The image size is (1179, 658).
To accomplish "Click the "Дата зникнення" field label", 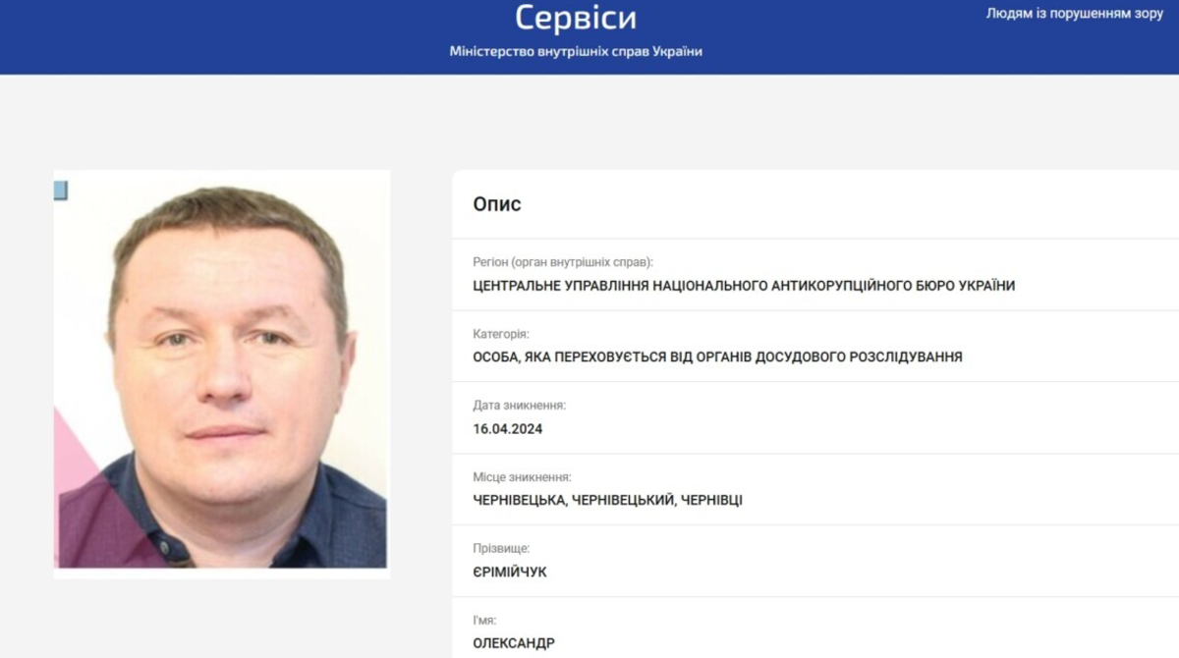I will point(520,406).
